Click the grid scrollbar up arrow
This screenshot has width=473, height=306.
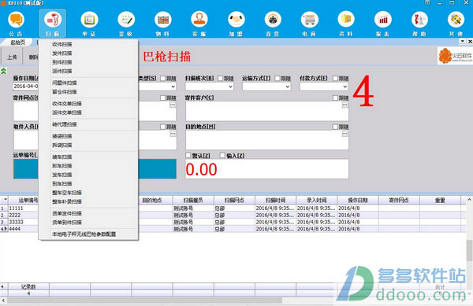click(x=469, y=199)
